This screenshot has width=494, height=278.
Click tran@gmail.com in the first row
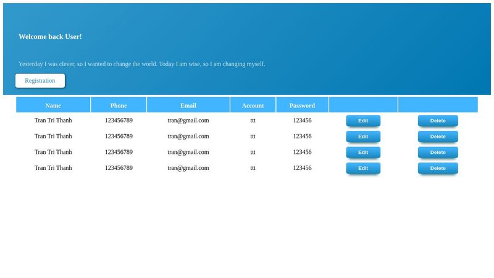(x=188, y=120)
